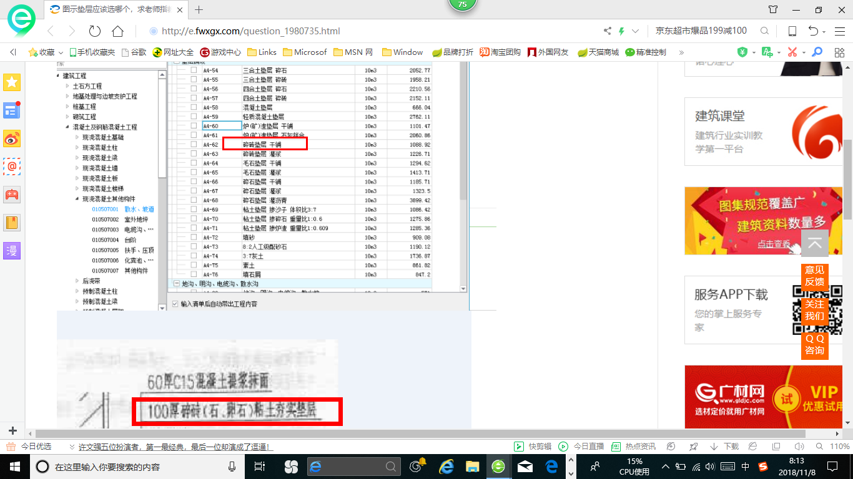Collapse the 地沟、明沟、电缆沟、散水沟 group

coord(176,284)
